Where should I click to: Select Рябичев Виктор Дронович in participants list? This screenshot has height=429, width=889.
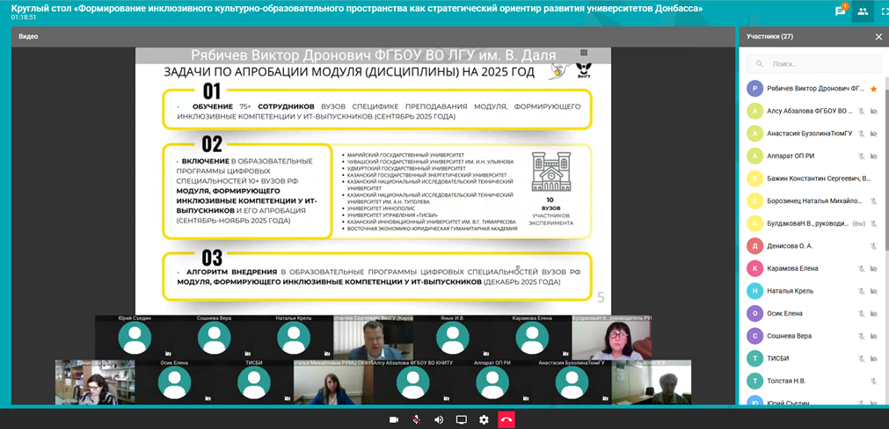click(813, 89)
